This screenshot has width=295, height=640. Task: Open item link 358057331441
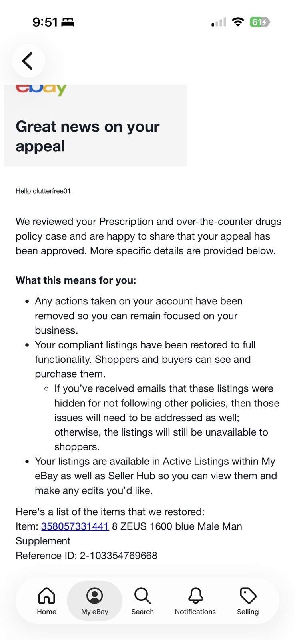[x=75, y=526]
